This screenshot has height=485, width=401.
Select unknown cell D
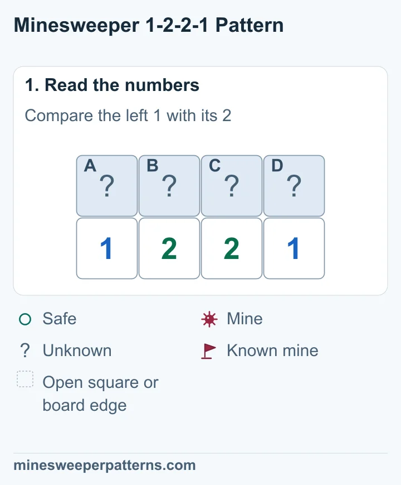pyautogui.click(x=294, y=186)
